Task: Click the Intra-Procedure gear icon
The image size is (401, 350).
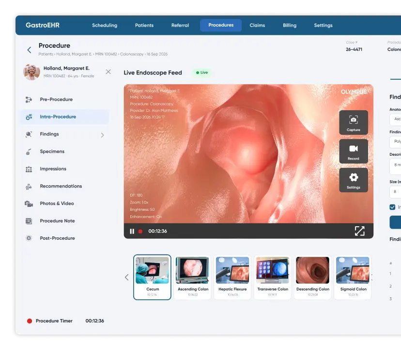Action: (29, 117)
